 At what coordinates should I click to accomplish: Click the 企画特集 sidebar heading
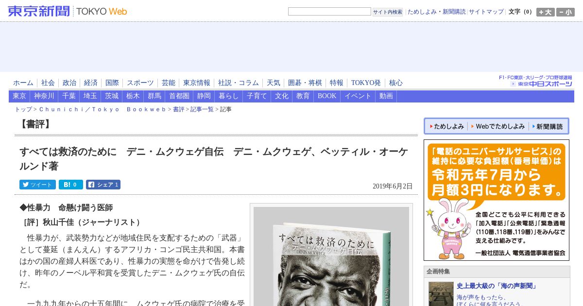point(438,272)
